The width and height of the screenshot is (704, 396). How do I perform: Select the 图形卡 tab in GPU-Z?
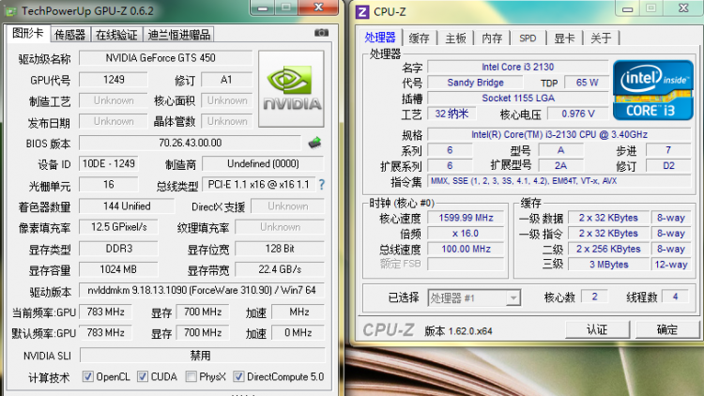[28, 33]
